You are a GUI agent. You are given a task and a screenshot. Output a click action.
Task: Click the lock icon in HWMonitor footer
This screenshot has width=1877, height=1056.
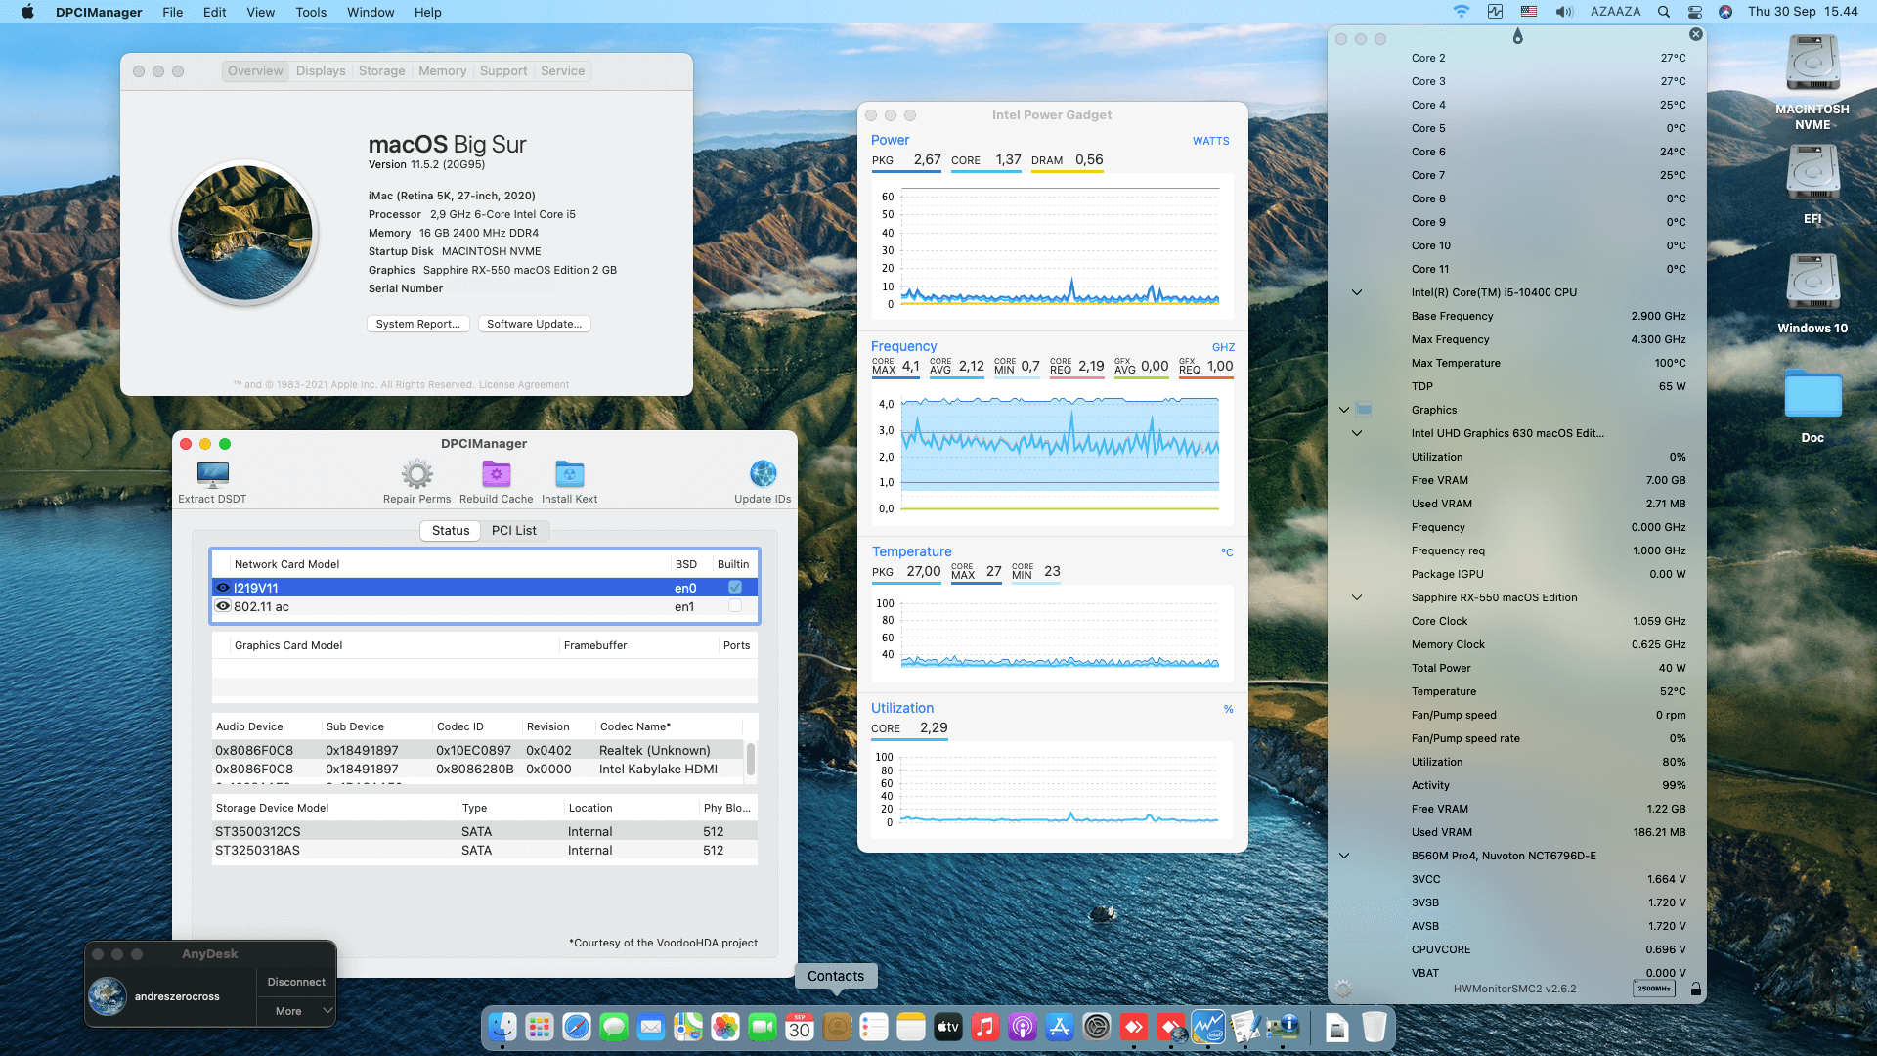pos(1695,989)
